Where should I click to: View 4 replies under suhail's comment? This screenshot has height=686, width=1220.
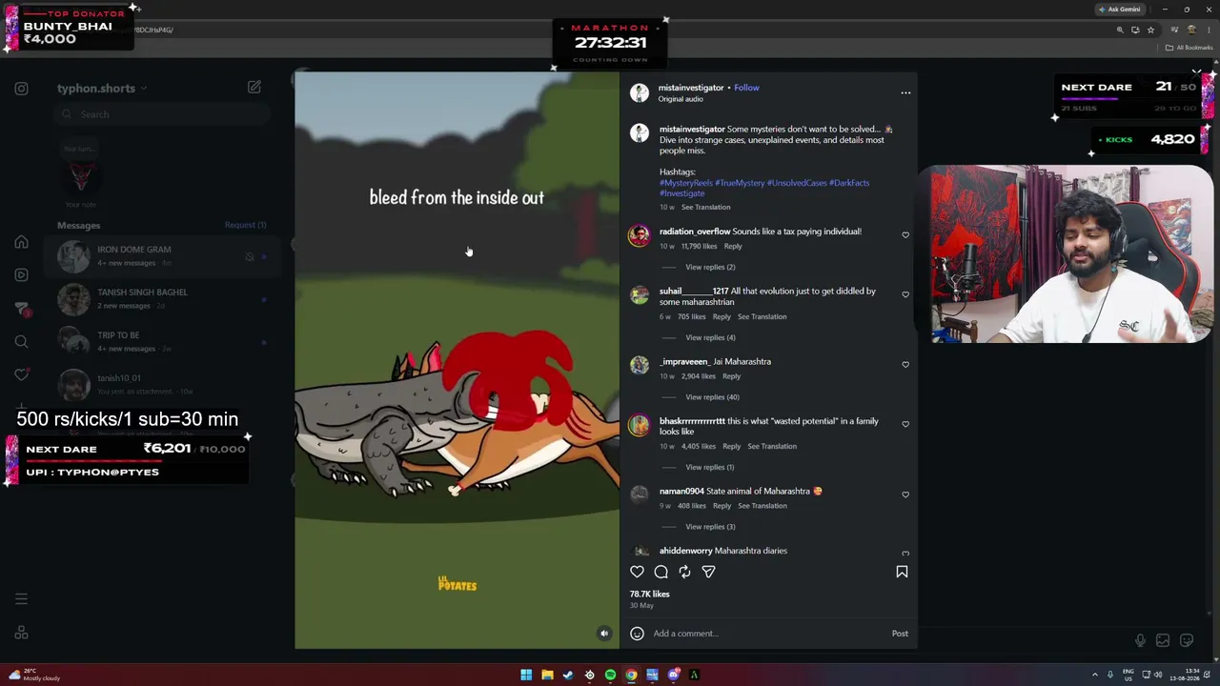pos(710,337)
